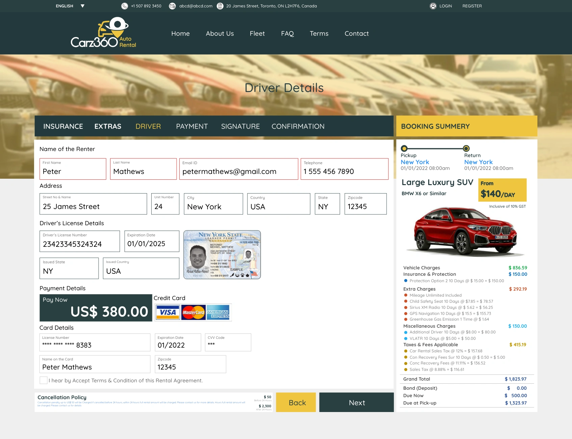Screen dimensions: 572x439
Task: Click the location pin icon
Action: pos(220,6)
